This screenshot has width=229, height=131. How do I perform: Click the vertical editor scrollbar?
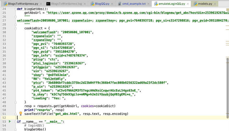coord(227,88)
